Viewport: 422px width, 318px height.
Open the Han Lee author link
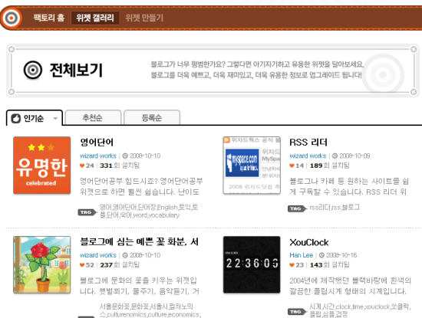click(302, 255)
